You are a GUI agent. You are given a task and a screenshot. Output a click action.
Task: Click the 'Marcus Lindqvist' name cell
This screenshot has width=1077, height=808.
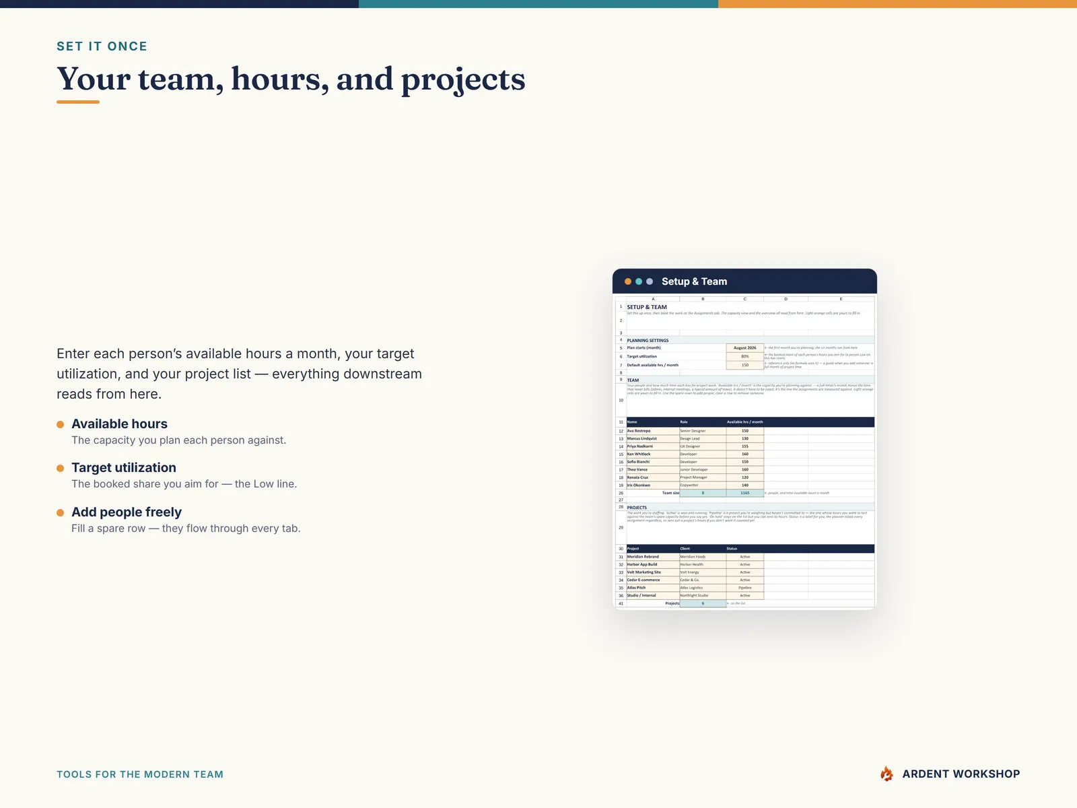653,438
